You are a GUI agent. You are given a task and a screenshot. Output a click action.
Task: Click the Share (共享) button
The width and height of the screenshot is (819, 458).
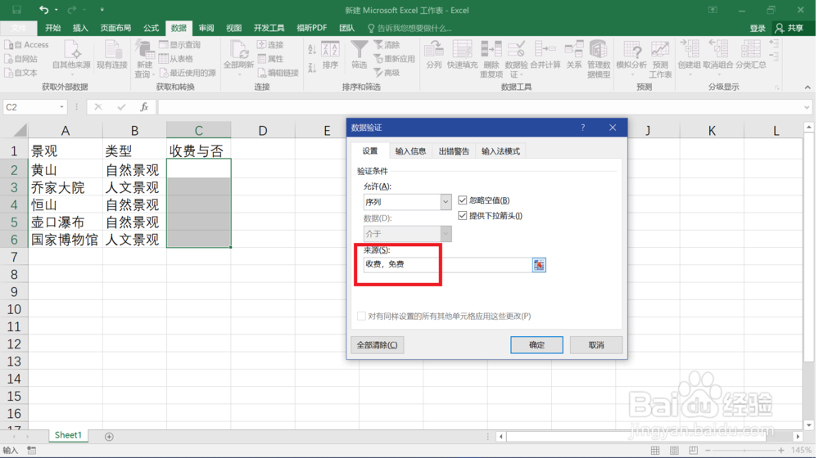tap(790, 28)
